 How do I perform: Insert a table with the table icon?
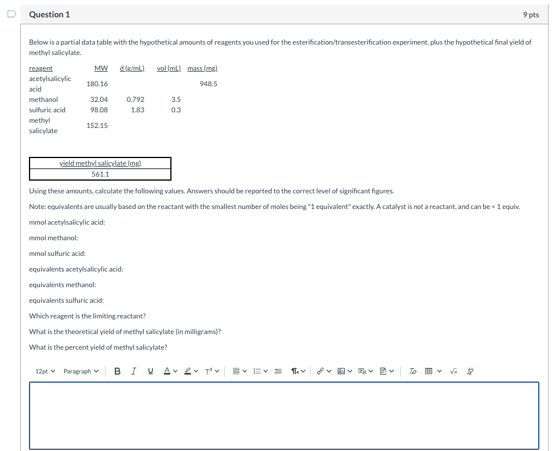point(429,371)
